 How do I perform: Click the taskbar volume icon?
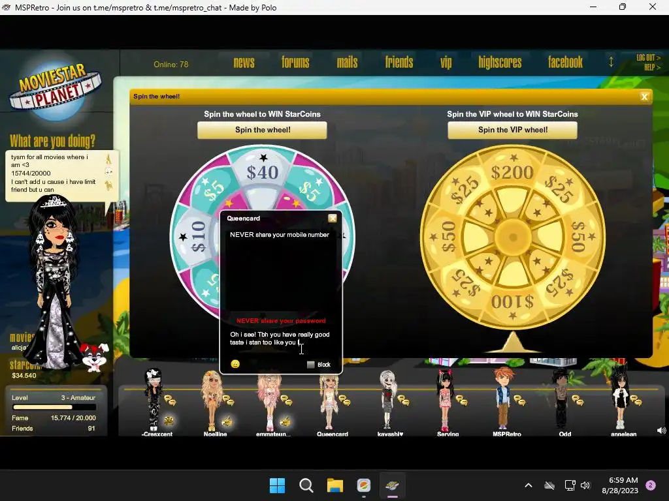tap(585, 485)
